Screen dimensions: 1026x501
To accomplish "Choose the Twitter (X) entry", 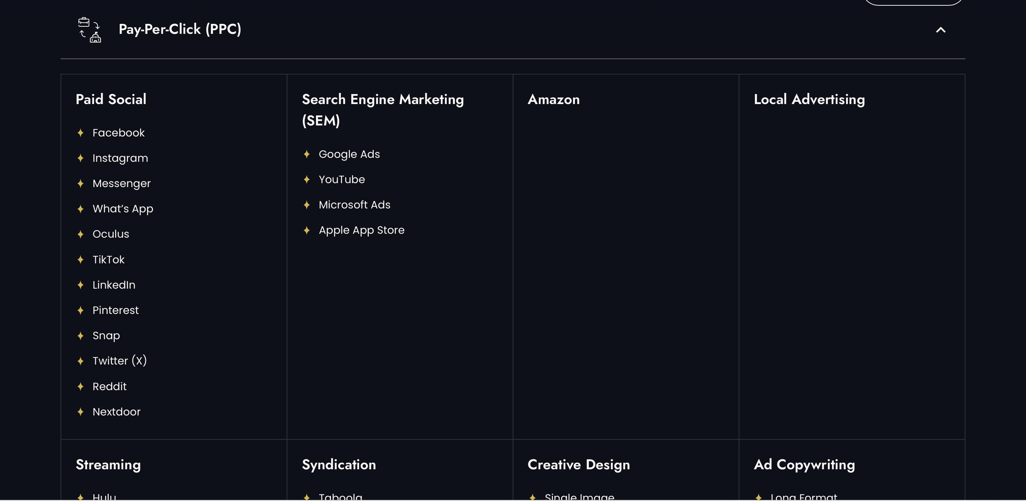I will pos(119,361).
